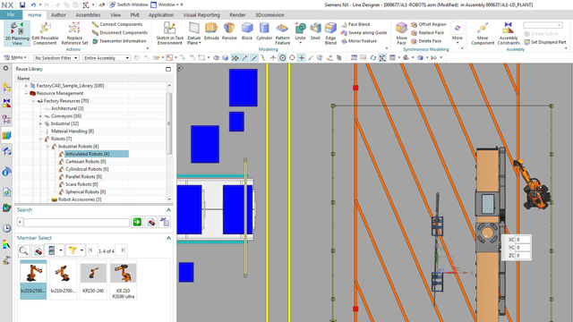Click Connect Components
The width and height of the screenshot is (573, 322).
pos(117,24)
